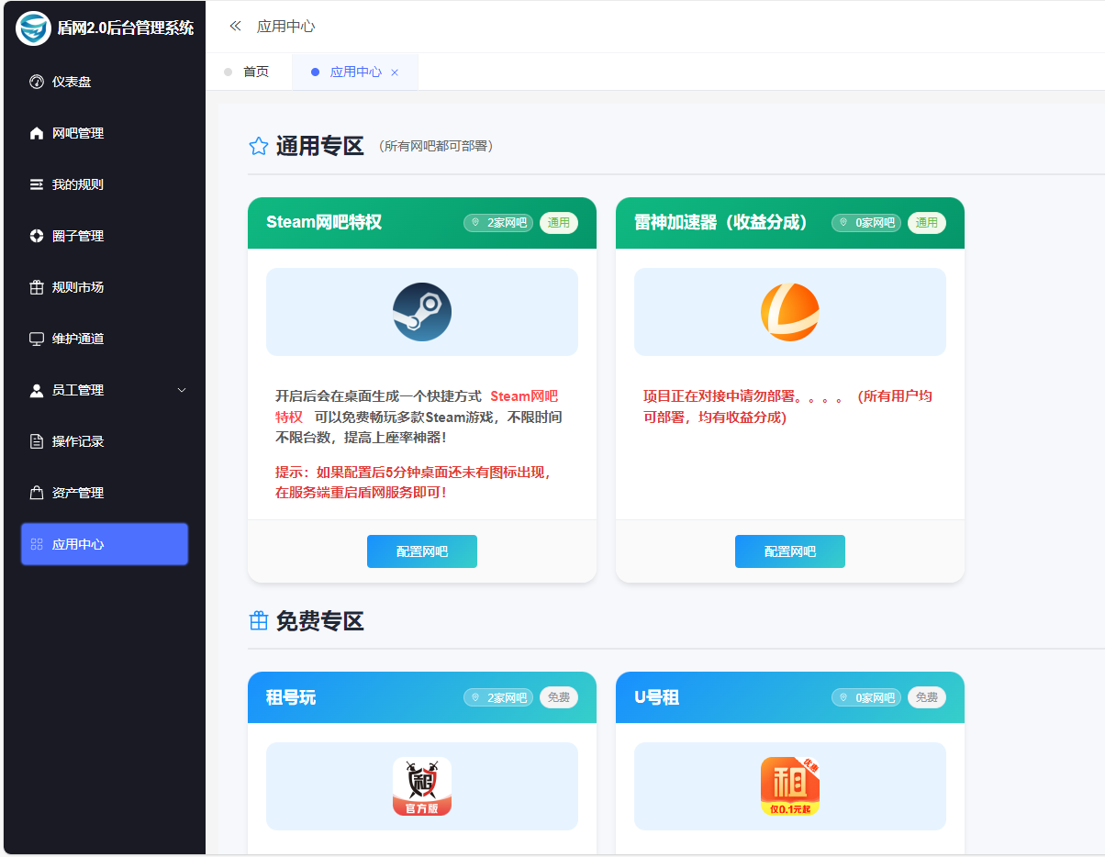Click the 规则市场 gift box icon
The width and height of the screenshot is (1105, 857).
click(37, 287)
